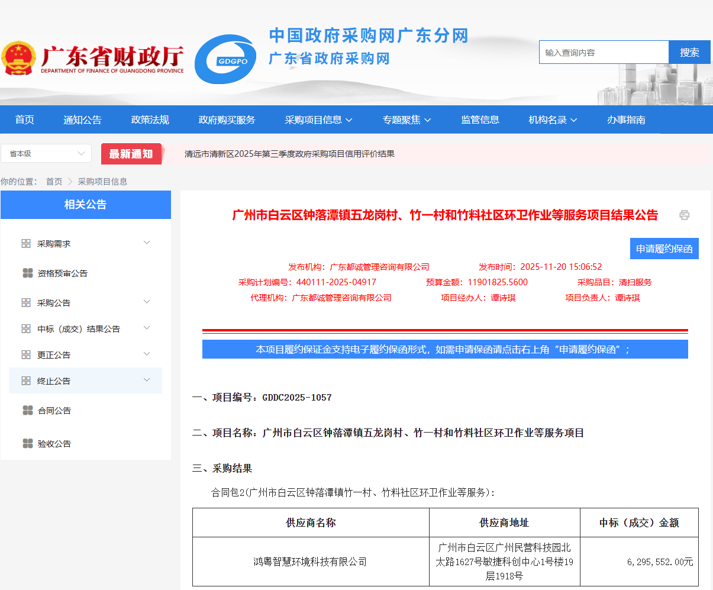Viewport: 713px width, 590px height.
Task: Select 资格预审公告 in the sidebar
Action: pos(62,273)
